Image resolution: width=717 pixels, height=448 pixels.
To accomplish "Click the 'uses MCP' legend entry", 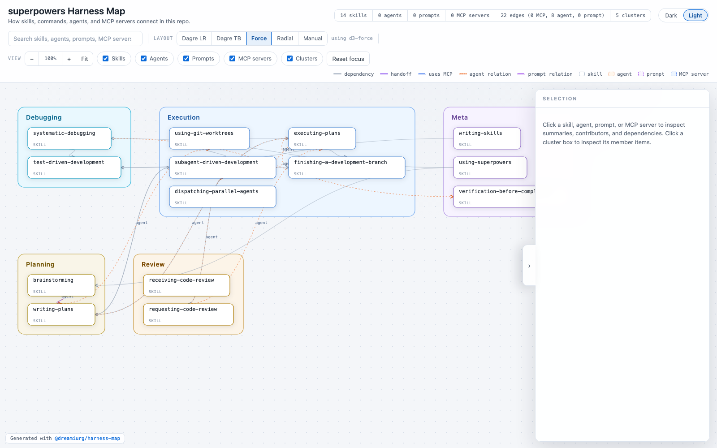I will pos(435,74).
